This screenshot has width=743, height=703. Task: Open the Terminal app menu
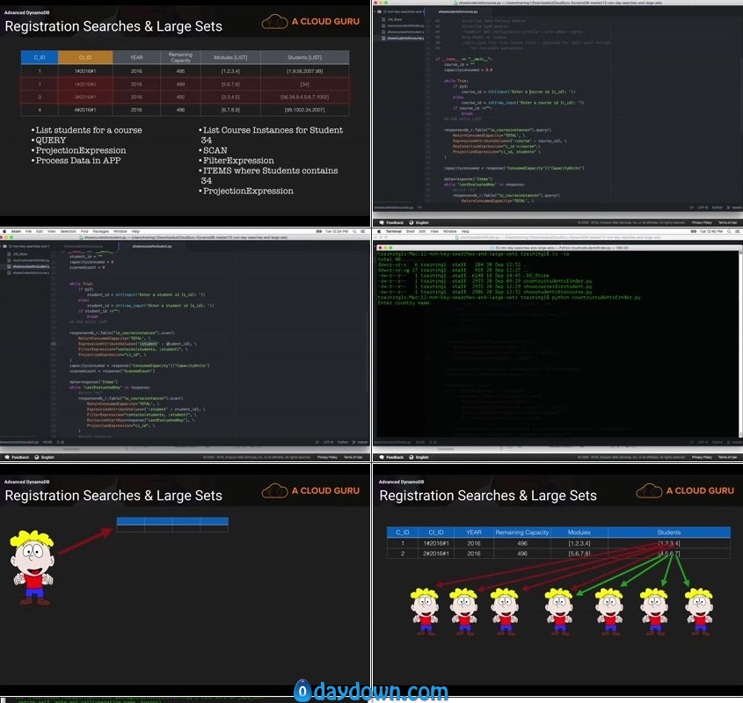click(394, 231)
